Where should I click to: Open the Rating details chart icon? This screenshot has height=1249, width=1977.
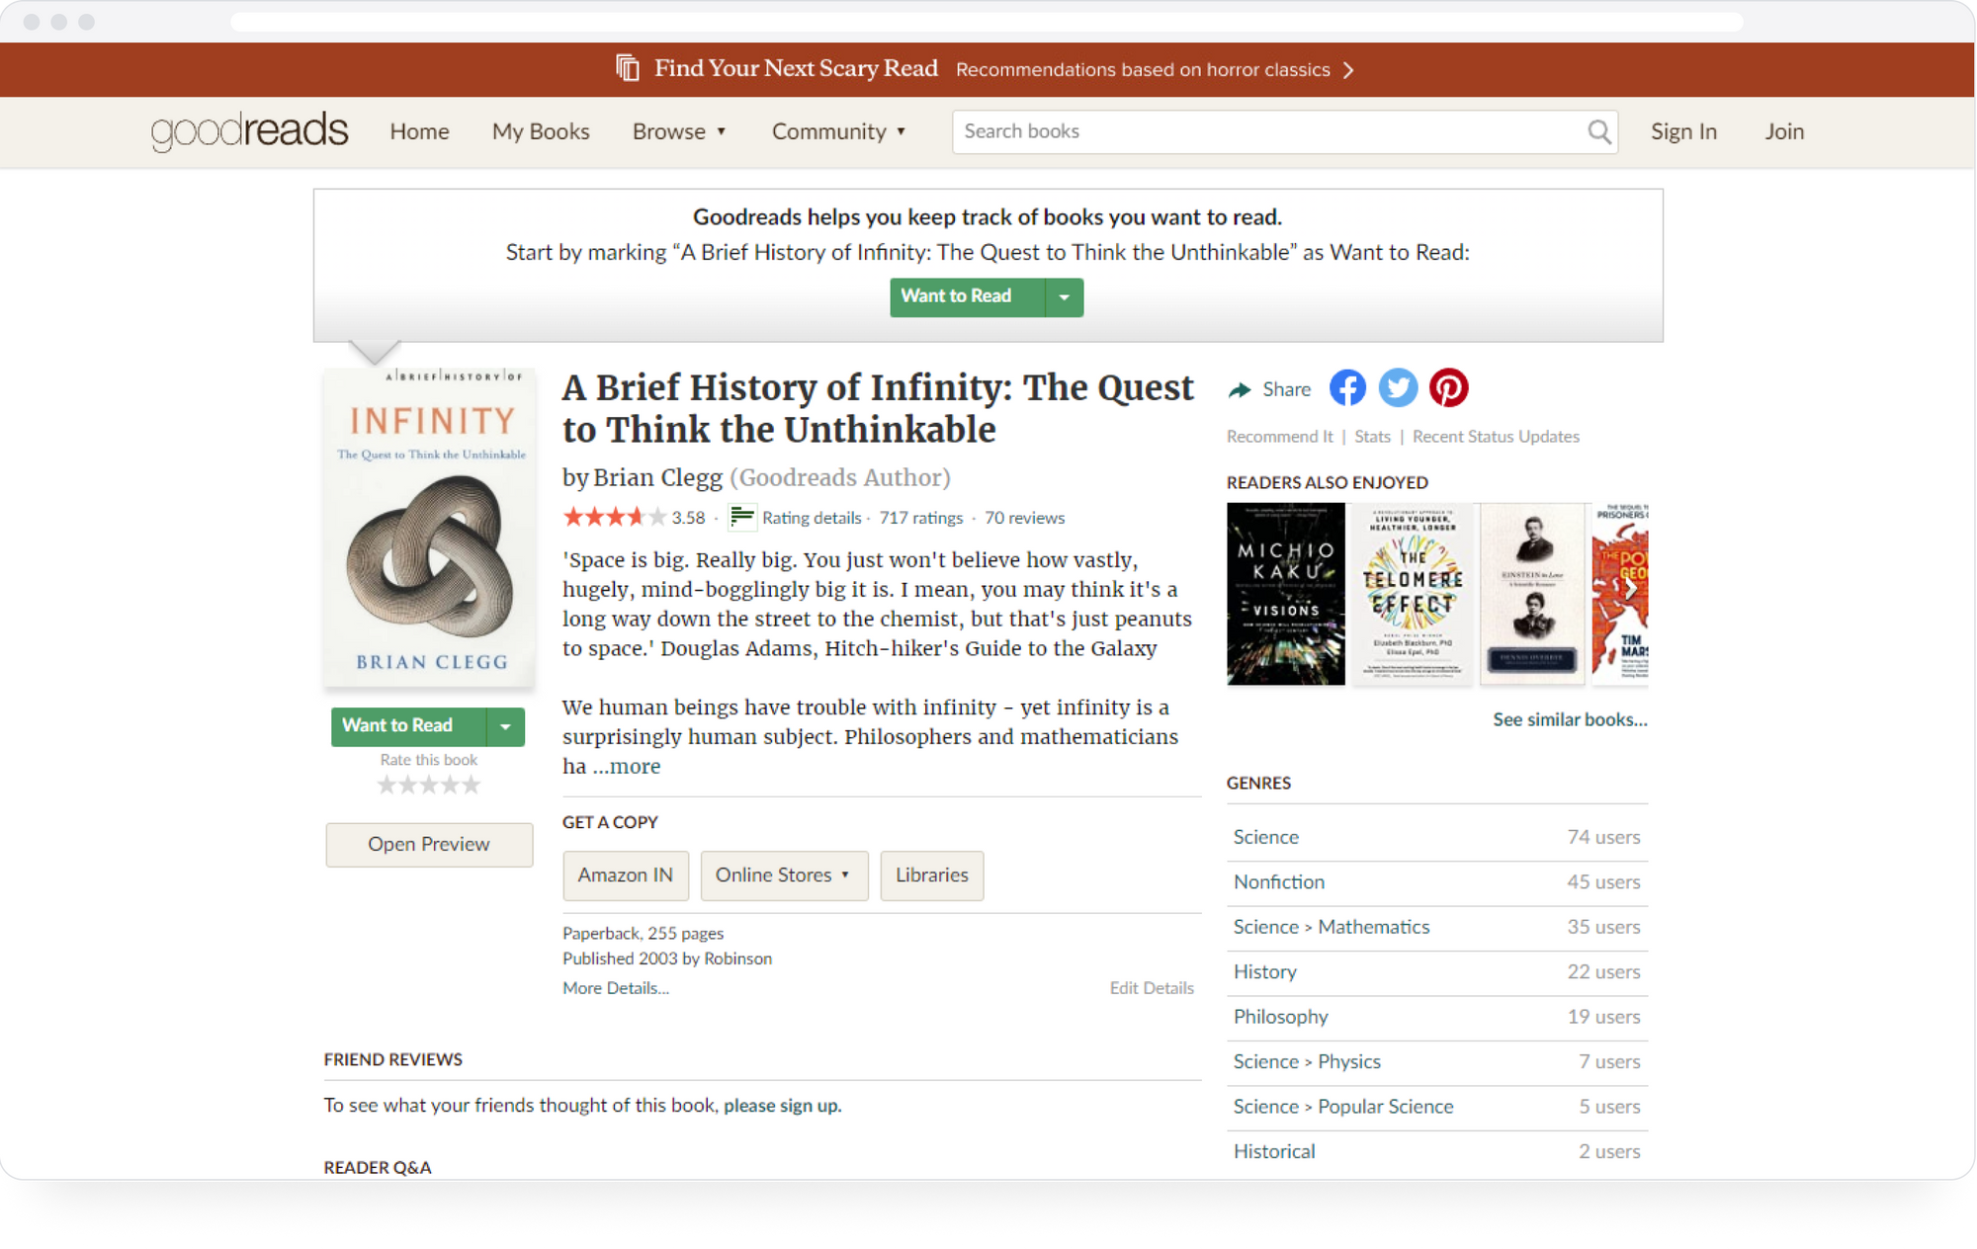click(741, 517)
